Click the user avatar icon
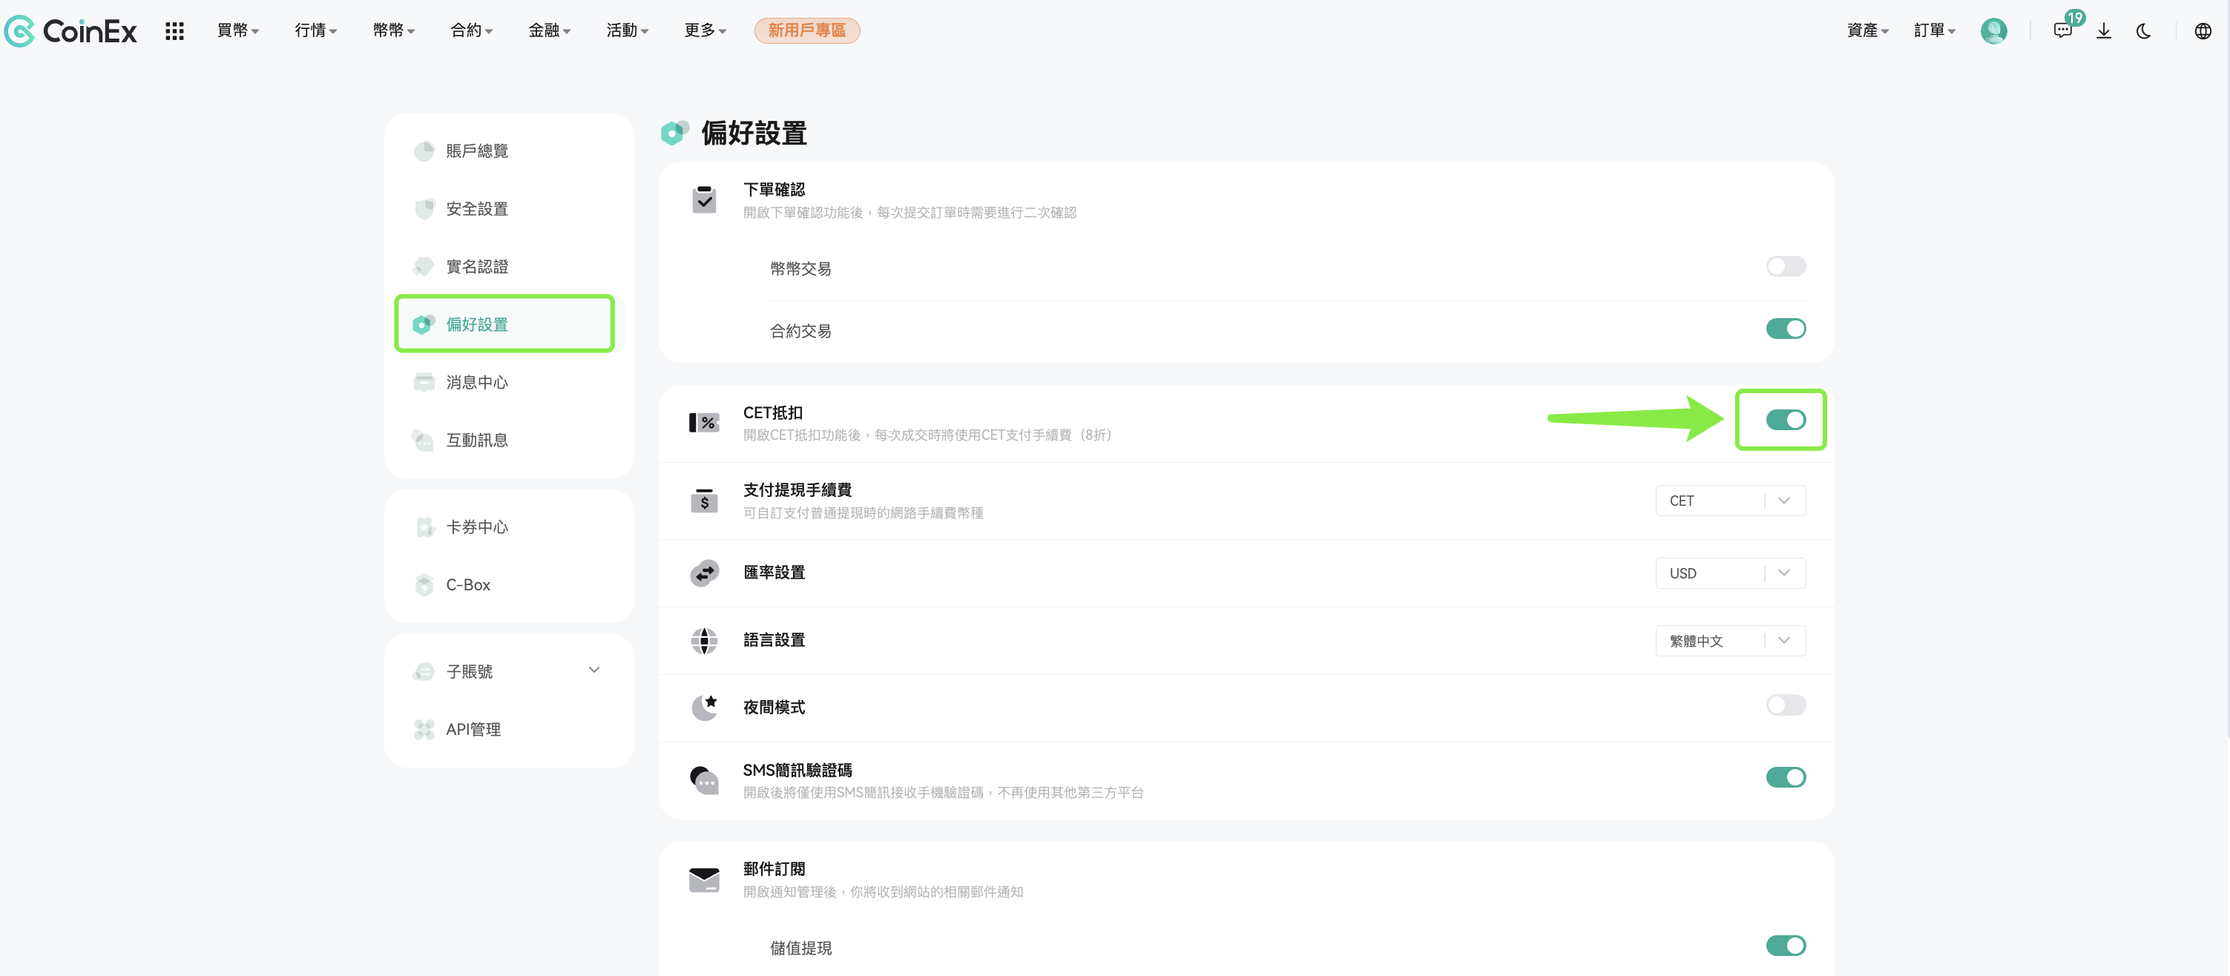Viewport: 2230px width, 976px height. tap(1993, 31)
